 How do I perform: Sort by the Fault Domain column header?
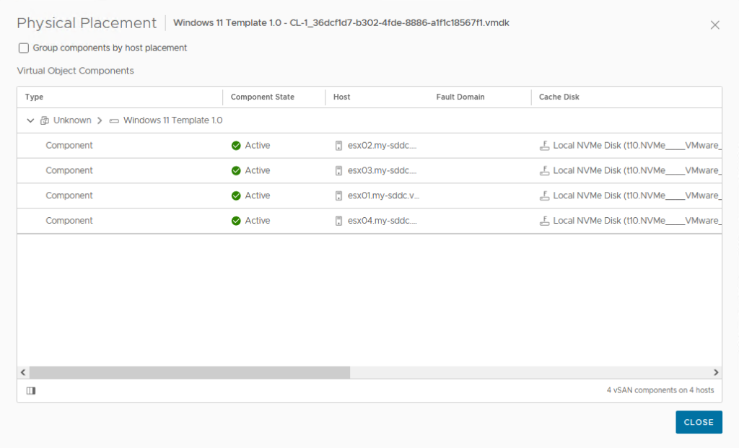click(x=460, y=97)
